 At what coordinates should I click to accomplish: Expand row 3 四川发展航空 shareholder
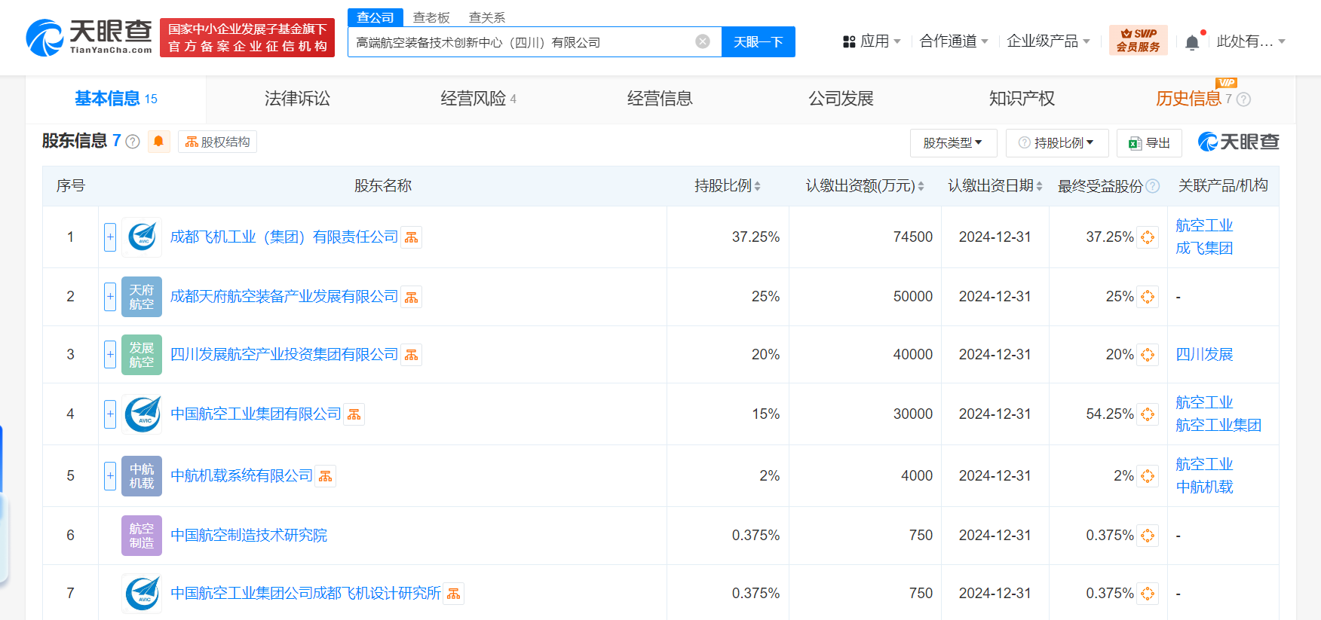tap(110, 354)
